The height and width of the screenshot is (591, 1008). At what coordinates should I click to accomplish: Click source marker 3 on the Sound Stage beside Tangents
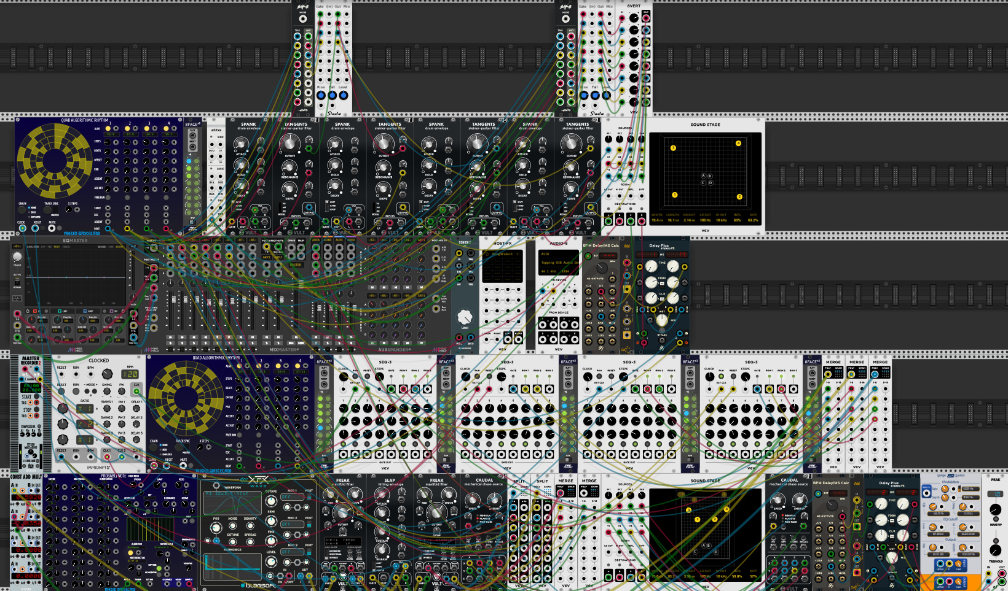(x=673, y=148)
